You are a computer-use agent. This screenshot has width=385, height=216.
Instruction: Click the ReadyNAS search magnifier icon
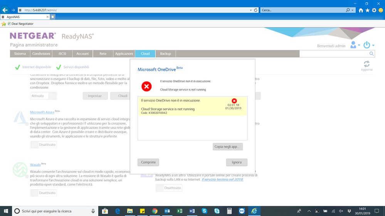tap(372, 54)
